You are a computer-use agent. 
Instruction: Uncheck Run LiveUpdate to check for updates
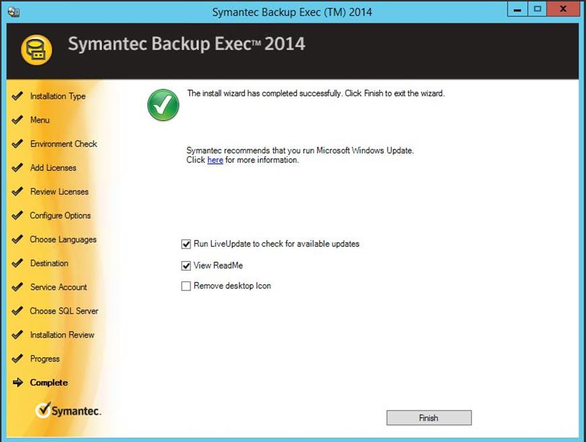[186, 245]
